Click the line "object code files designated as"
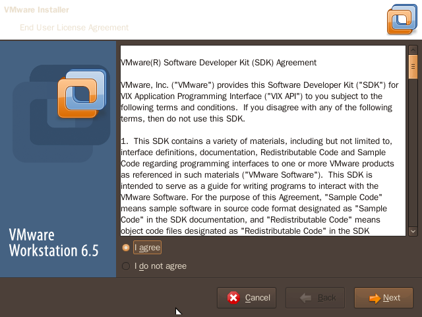The height and width of the screenshot is (317, 422). pos(245,230)
